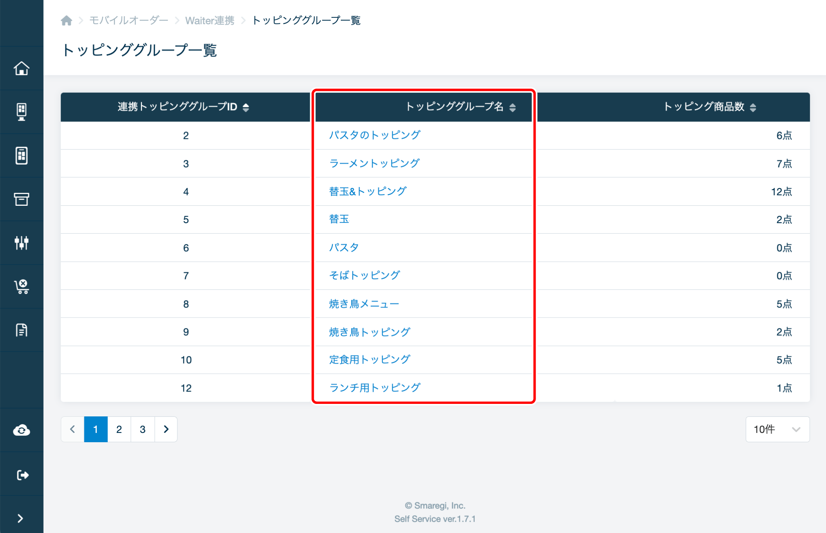The width and height of the screenshot is (826, 533).
Task: Open the パスタのトッピング group link
Action: click(x=375, y=135)
